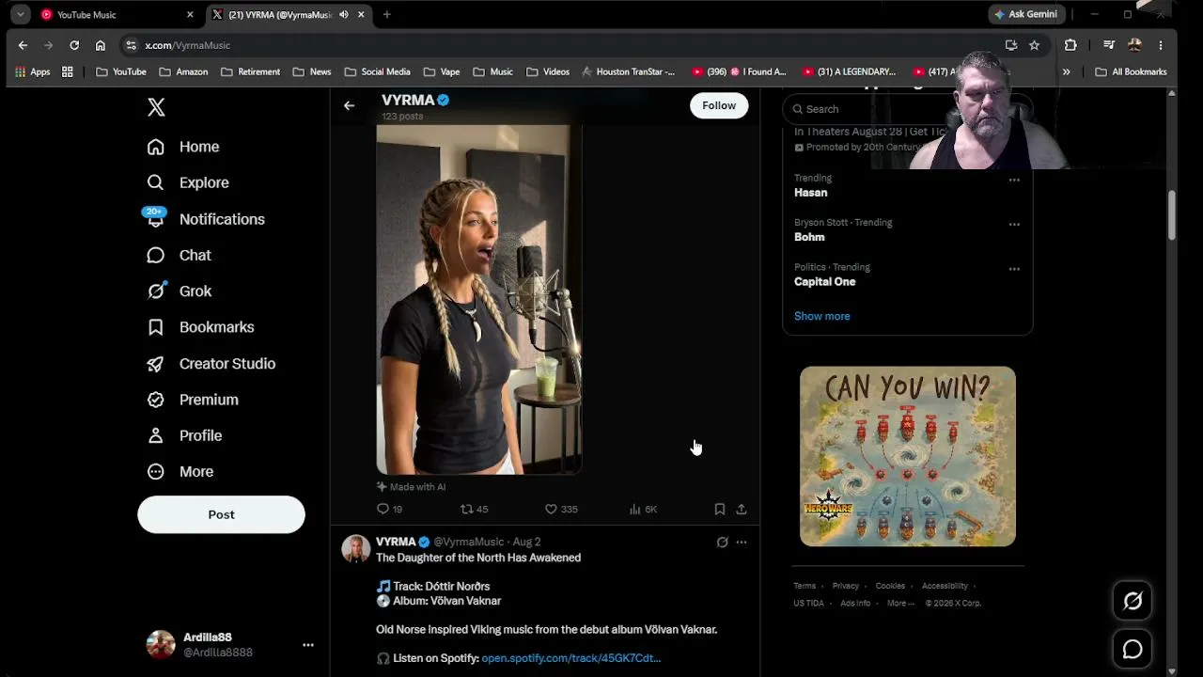Repost the post with 45 reposts

(474, 509)
